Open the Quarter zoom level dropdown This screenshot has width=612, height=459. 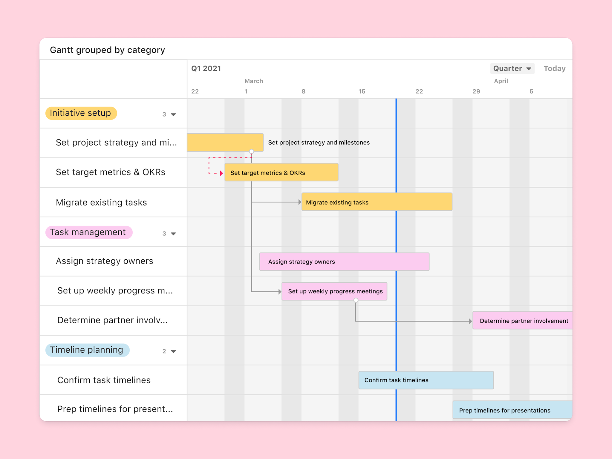pos(512,68)
